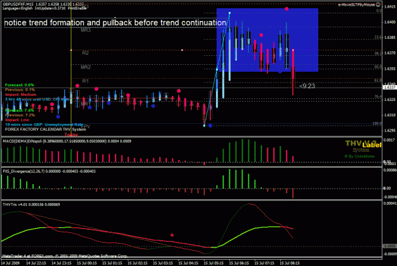
Task: Click the 1.6400 price axis value
Action: [x=390, y=22]
